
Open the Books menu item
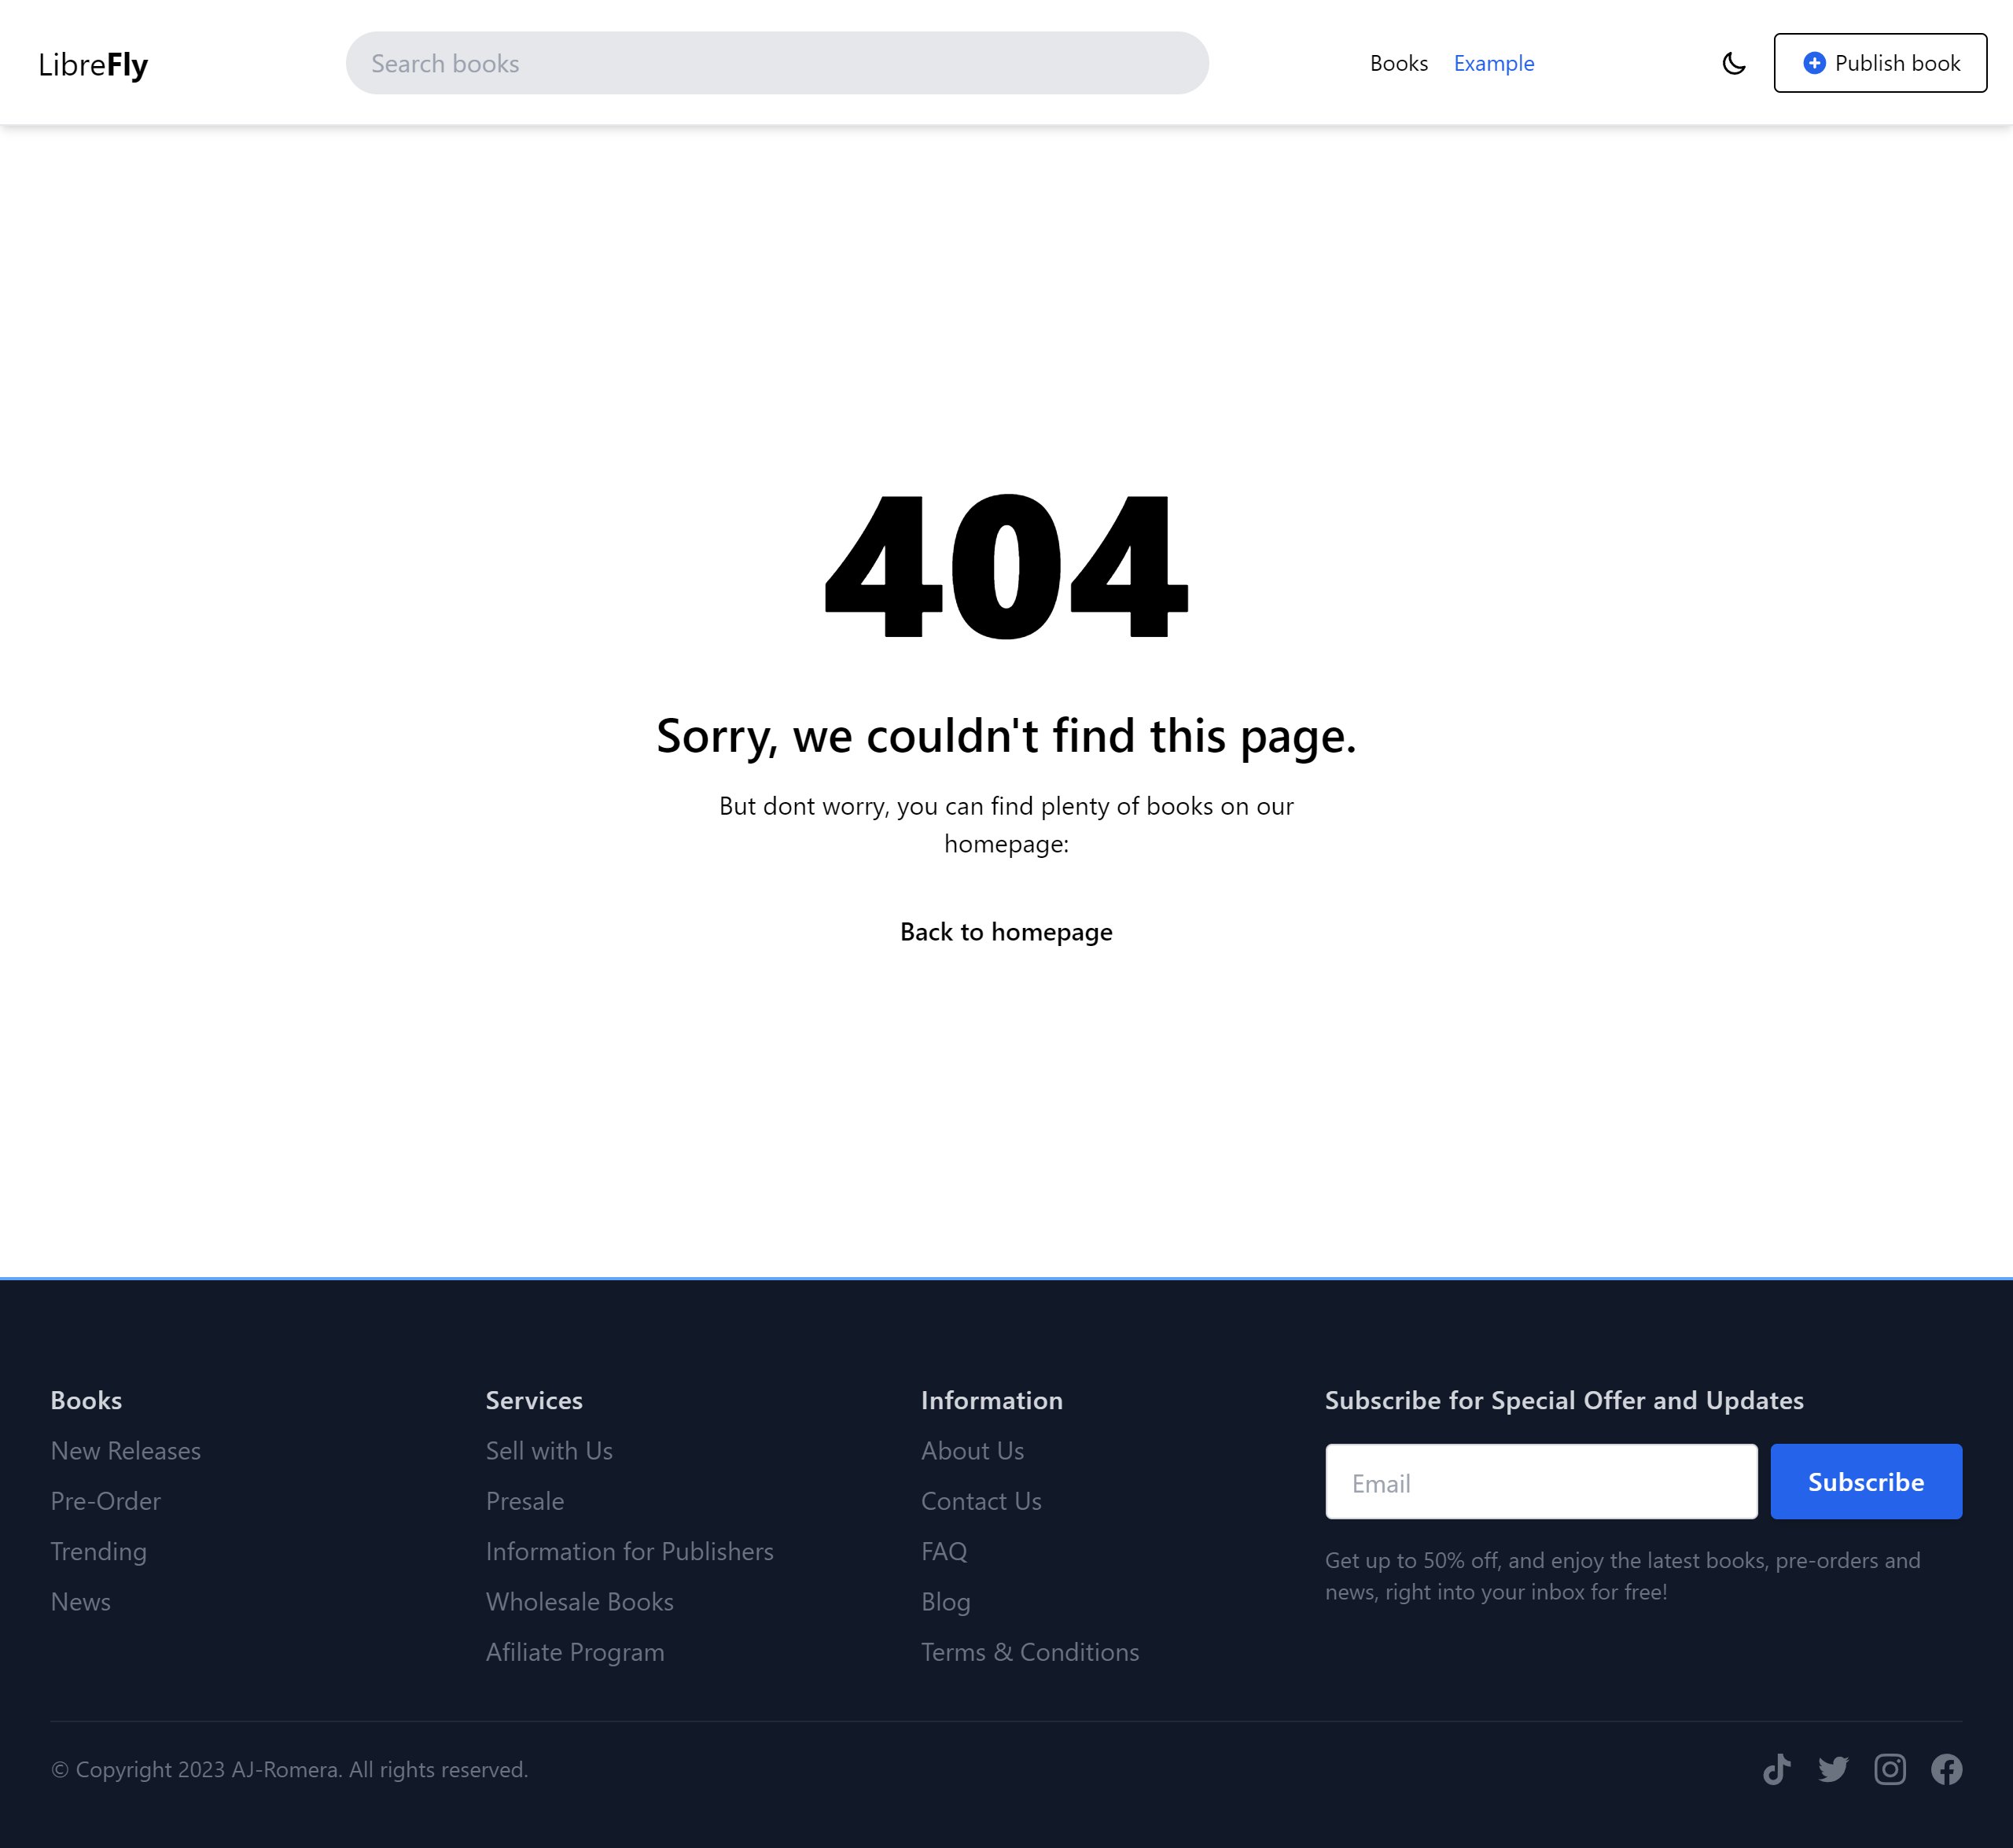pos(1399,62)
